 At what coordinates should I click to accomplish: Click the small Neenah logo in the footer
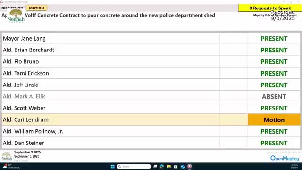pos(7,156)
